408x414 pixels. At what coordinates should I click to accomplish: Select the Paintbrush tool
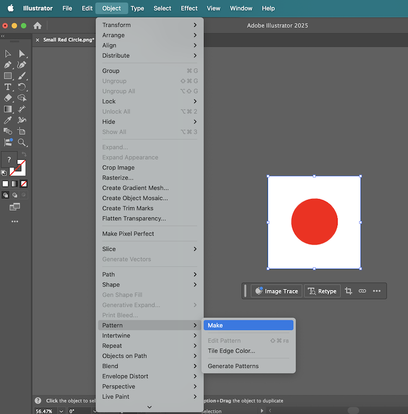(x=22, y=76)
